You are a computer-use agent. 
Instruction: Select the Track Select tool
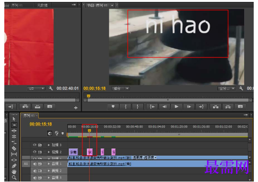[14, 125]
